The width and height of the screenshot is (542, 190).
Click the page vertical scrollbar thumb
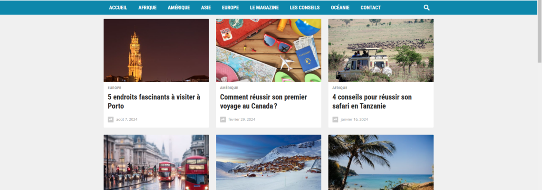539,32
